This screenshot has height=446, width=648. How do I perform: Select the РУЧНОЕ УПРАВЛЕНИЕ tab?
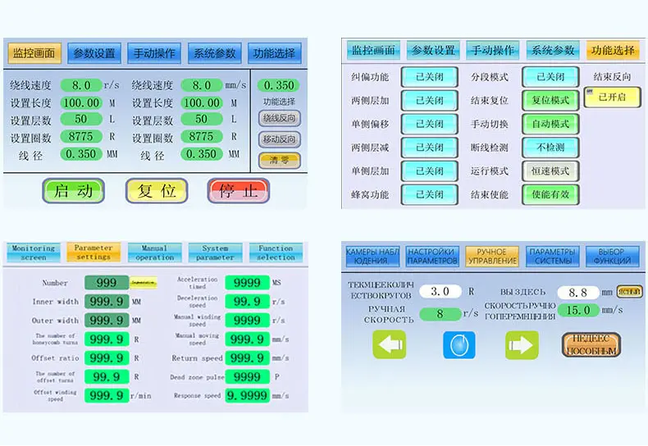[x=492, y=257]
